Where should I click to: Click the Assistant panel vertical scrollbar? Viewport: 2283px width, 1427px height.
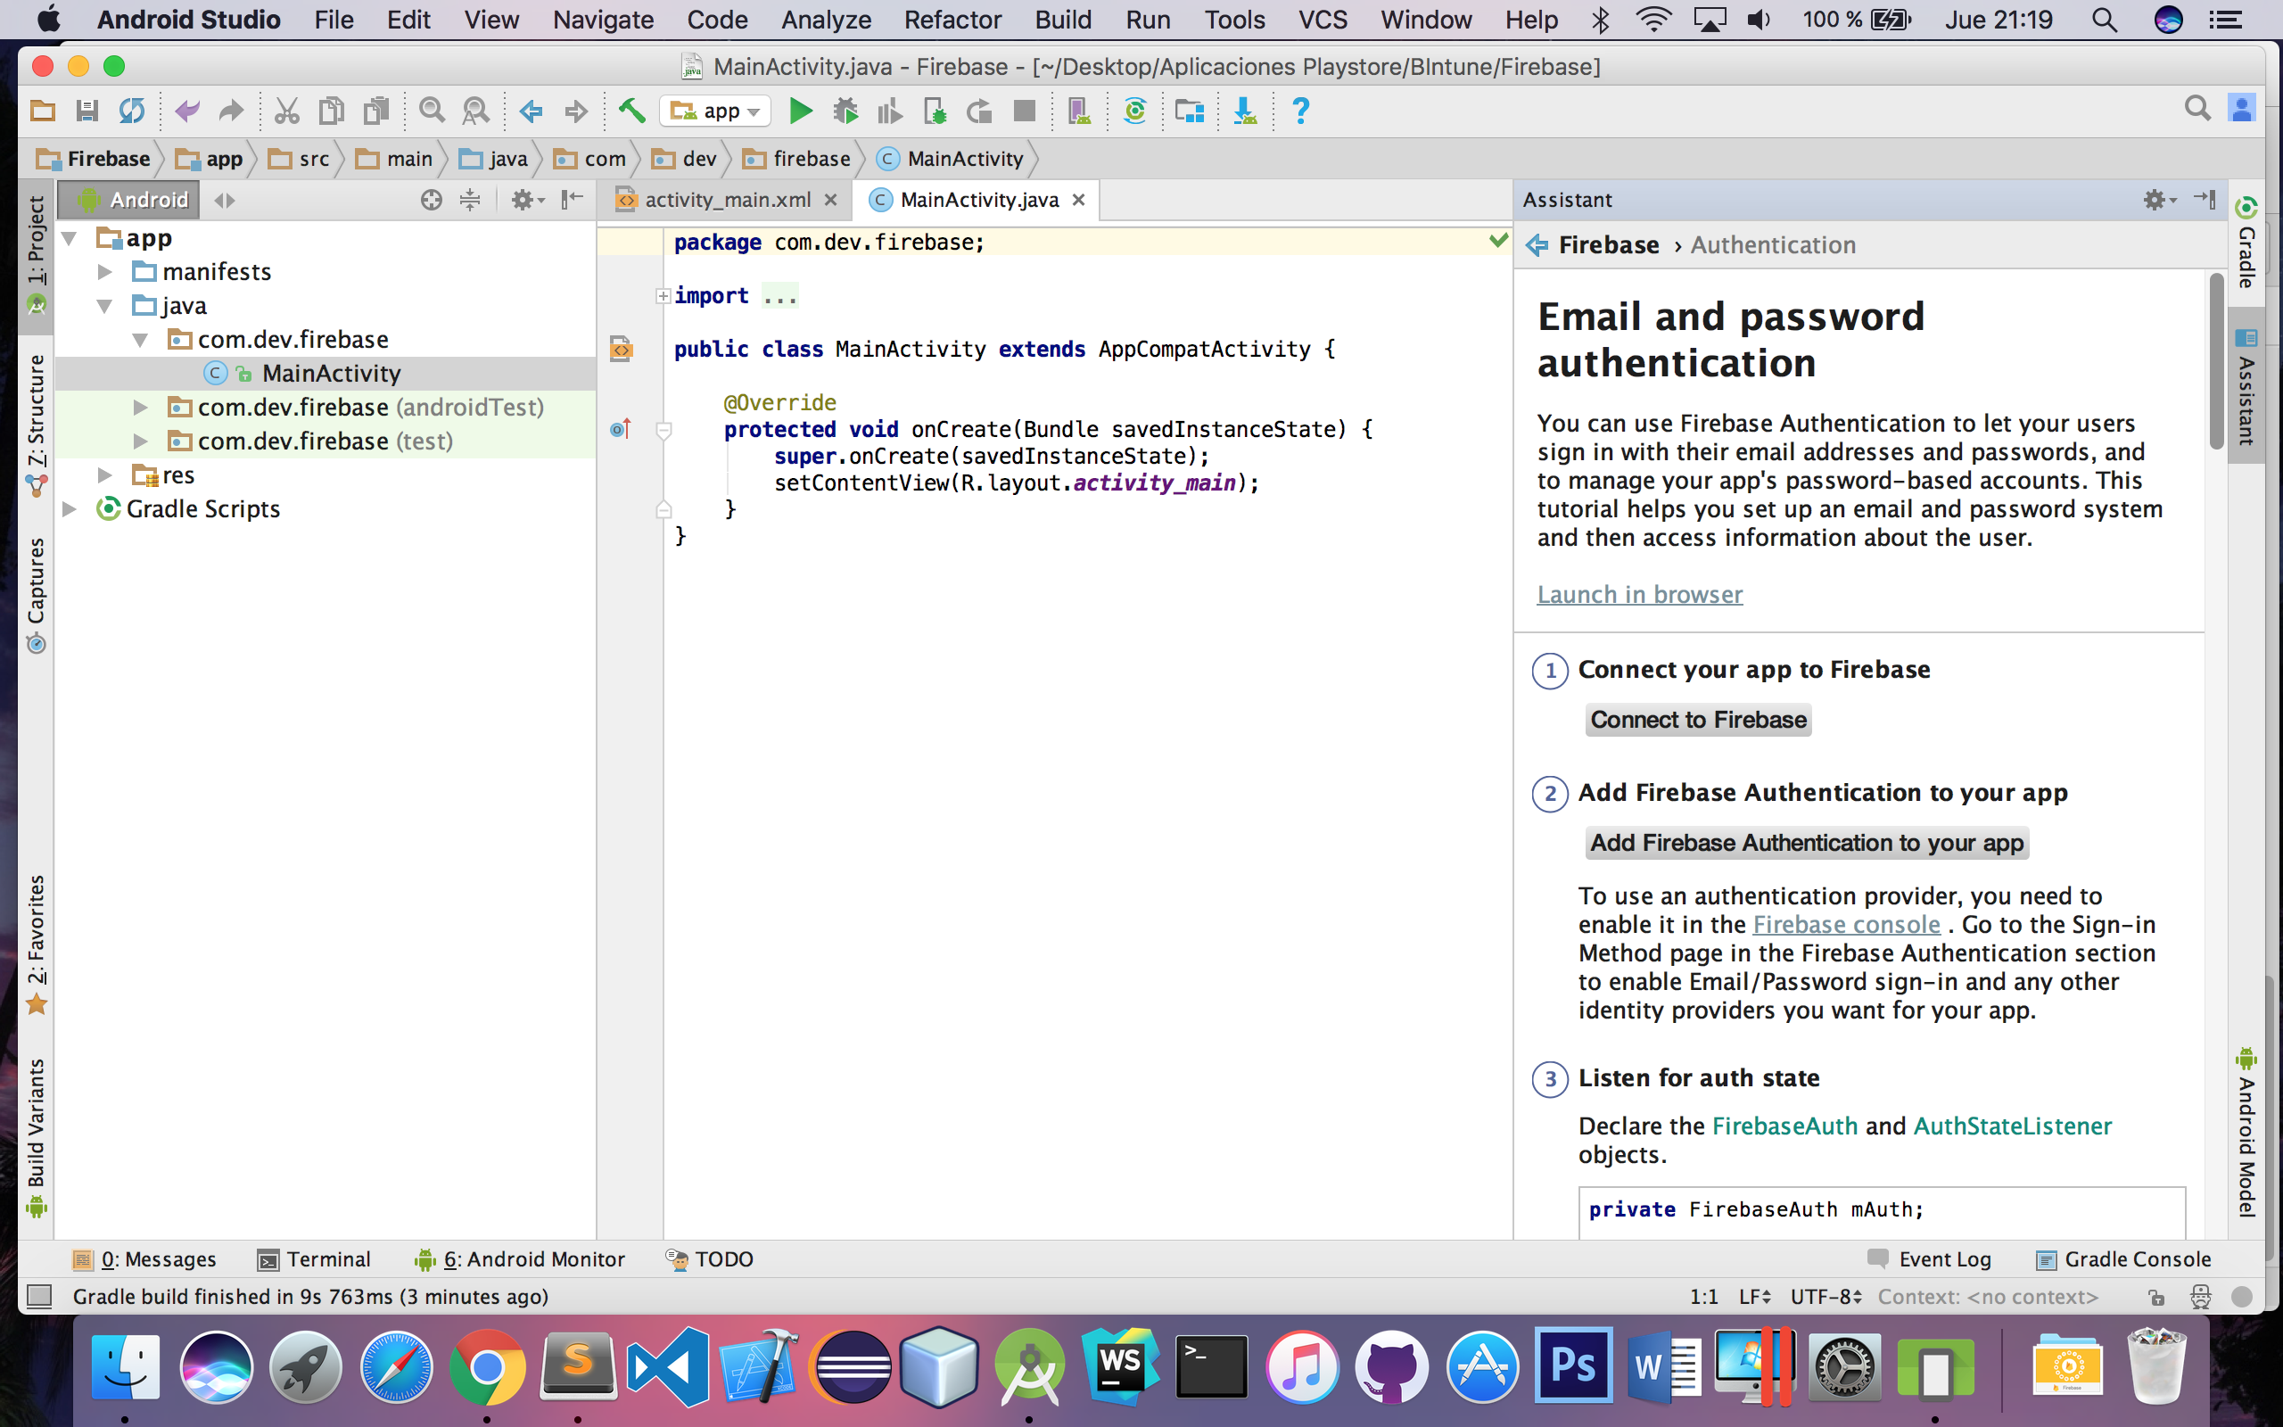tap(2217, 363)
